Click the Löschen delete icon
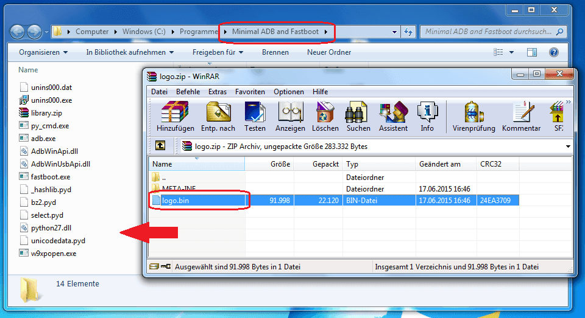This screenshot has width=585, height=318. coord(325,117)
